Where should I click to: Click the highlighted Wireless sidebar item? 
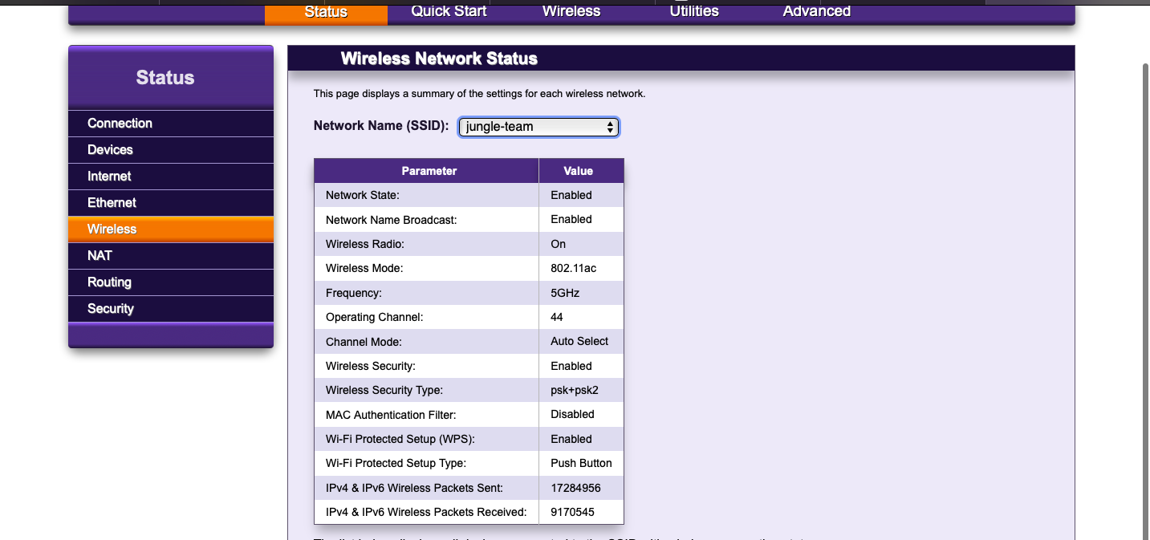[112, 229]
